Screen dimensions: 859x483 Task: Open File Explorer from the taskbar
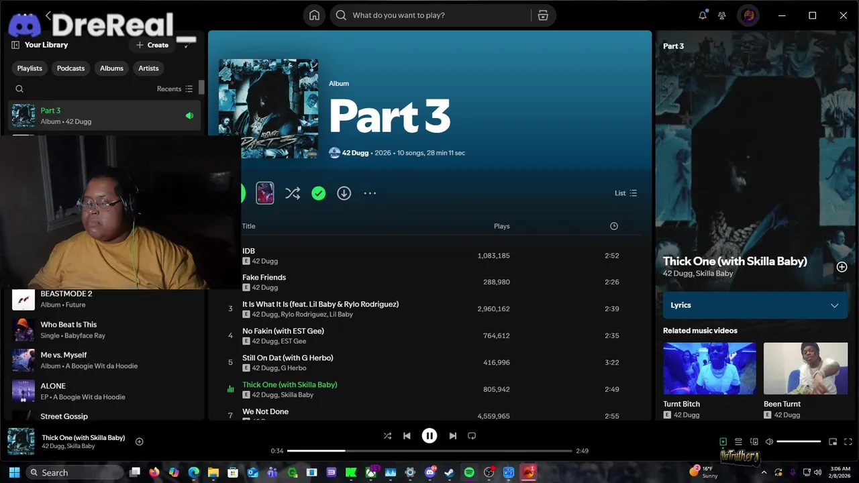tap(213, 472)
